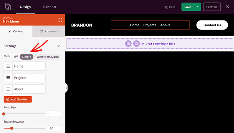The height and width of the screenshot is (133, 234).
Task: Click the drag handle for Projects item
Action: 8,78
